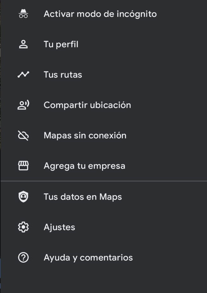Click the question mark help icon

(23, 258)
